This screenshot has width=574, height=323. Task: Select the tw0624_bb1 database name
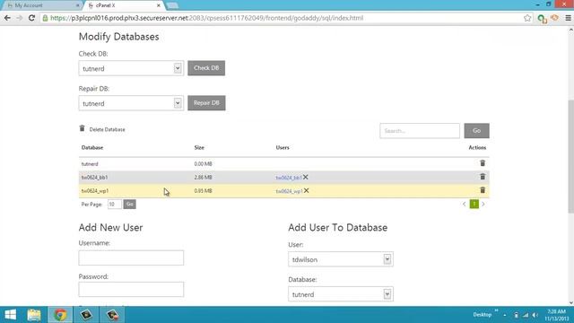tap(94, 178)
